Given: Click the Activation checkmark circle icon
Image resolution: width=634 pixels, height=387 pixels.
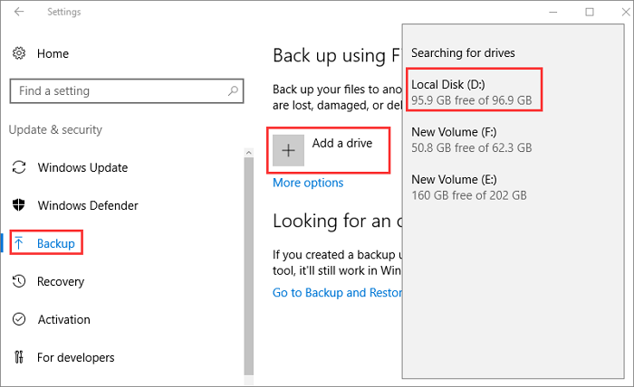Looking at the screenshot, I should tap(19, 320).
